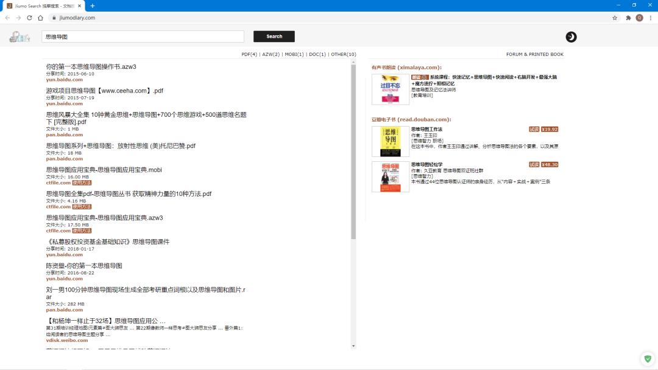Open a new tab with the plus button
The height and width of the screenshot is (370, 658).
92,6
